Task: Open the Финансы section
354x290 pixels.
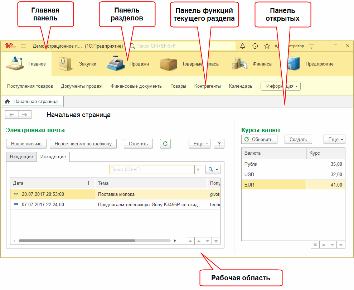Action: [252, 64]
